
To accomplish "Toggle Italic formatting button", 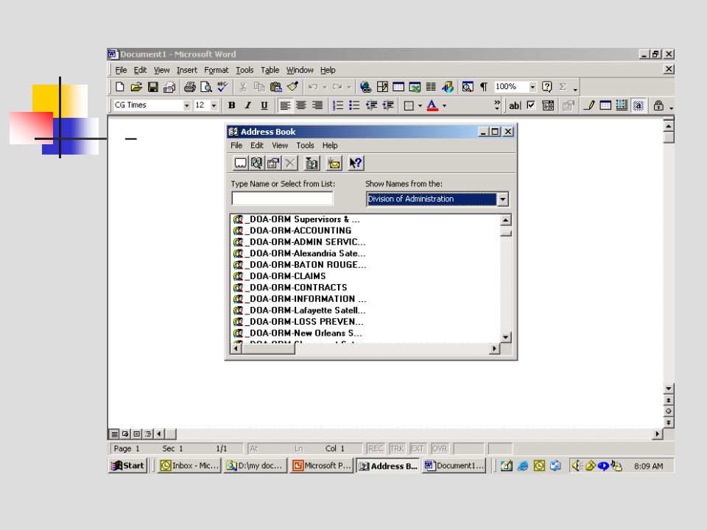I will click(x=248, y=105).
